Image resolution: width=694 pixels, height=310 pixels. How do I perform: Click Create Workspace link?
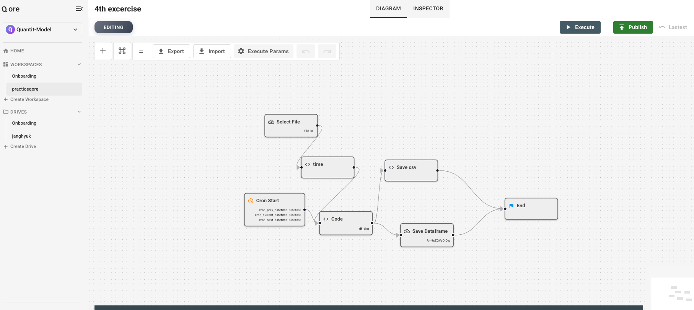click(29, 99)
